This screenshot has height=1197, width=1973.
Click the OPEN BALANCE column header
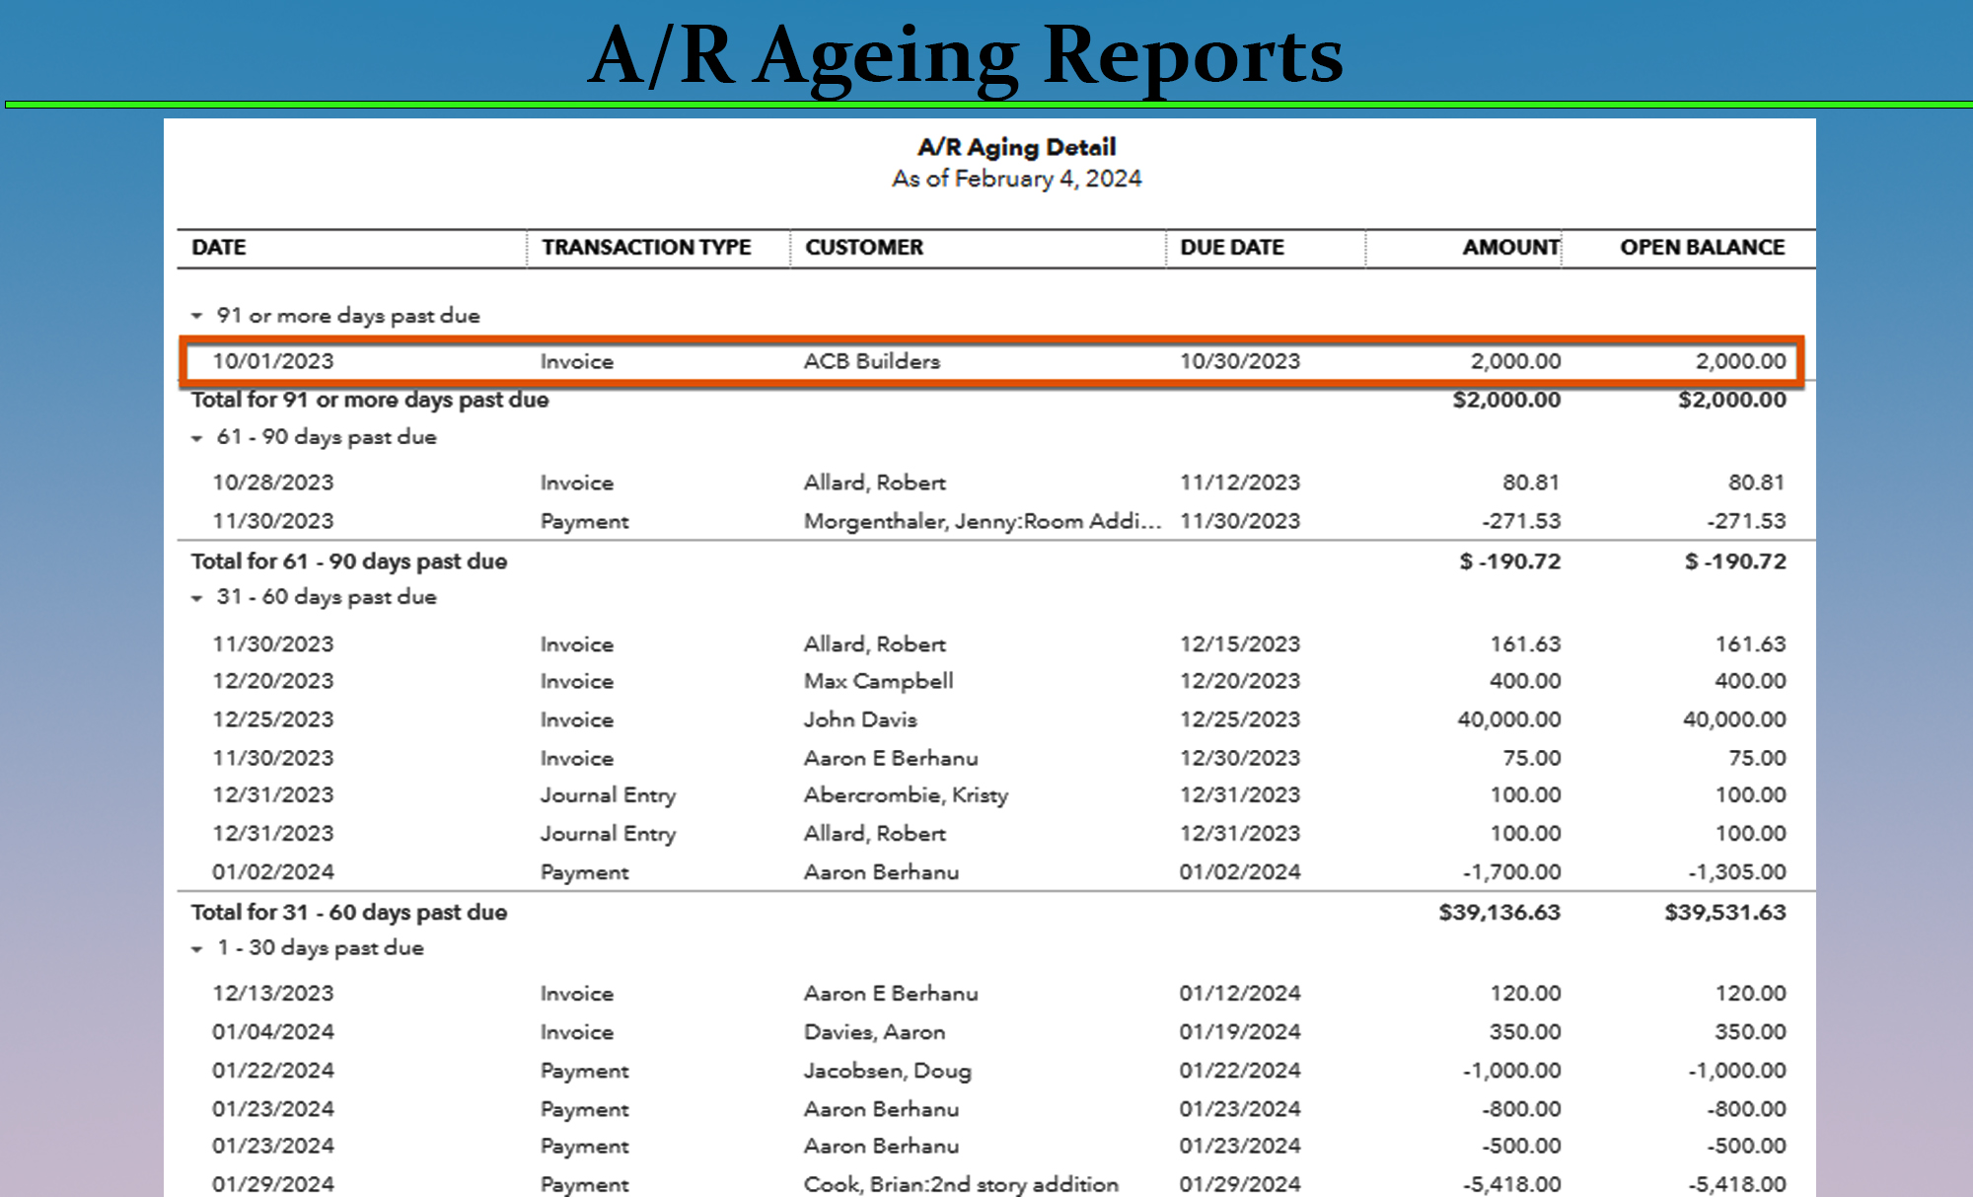pos(1702,248)
